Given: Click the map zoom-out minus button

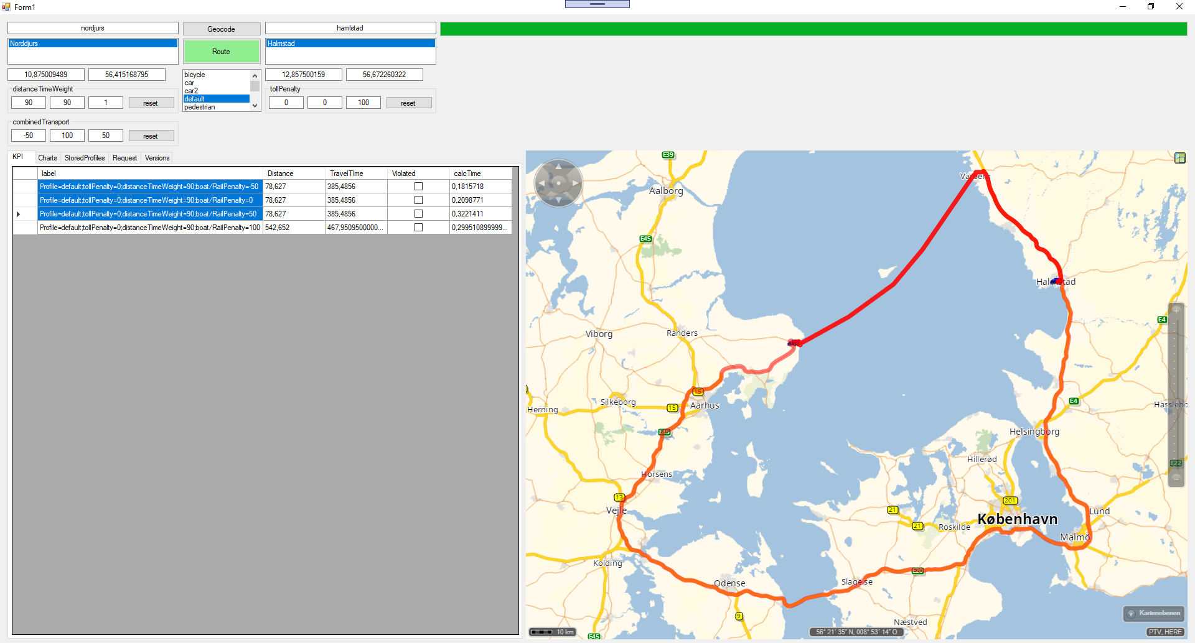Looking at the screenshot, I should pyautogui.click(x=1176, y=478).
